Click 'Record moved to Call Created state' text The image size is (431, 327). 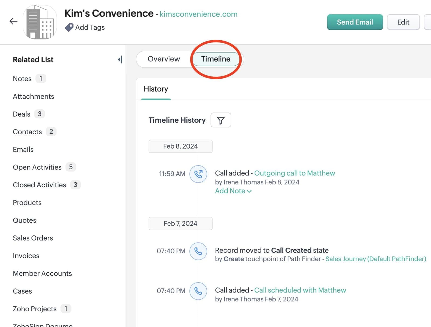tap(272, 250)
